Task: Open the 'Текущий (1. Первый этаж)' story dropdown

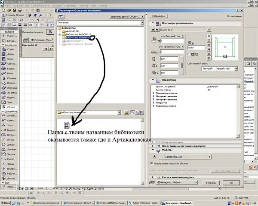Action: (236, 69)
